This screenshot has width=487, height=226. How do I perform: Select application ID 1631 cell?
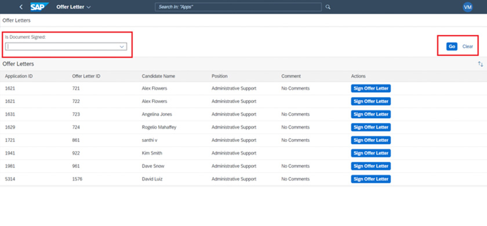point(10,114)
